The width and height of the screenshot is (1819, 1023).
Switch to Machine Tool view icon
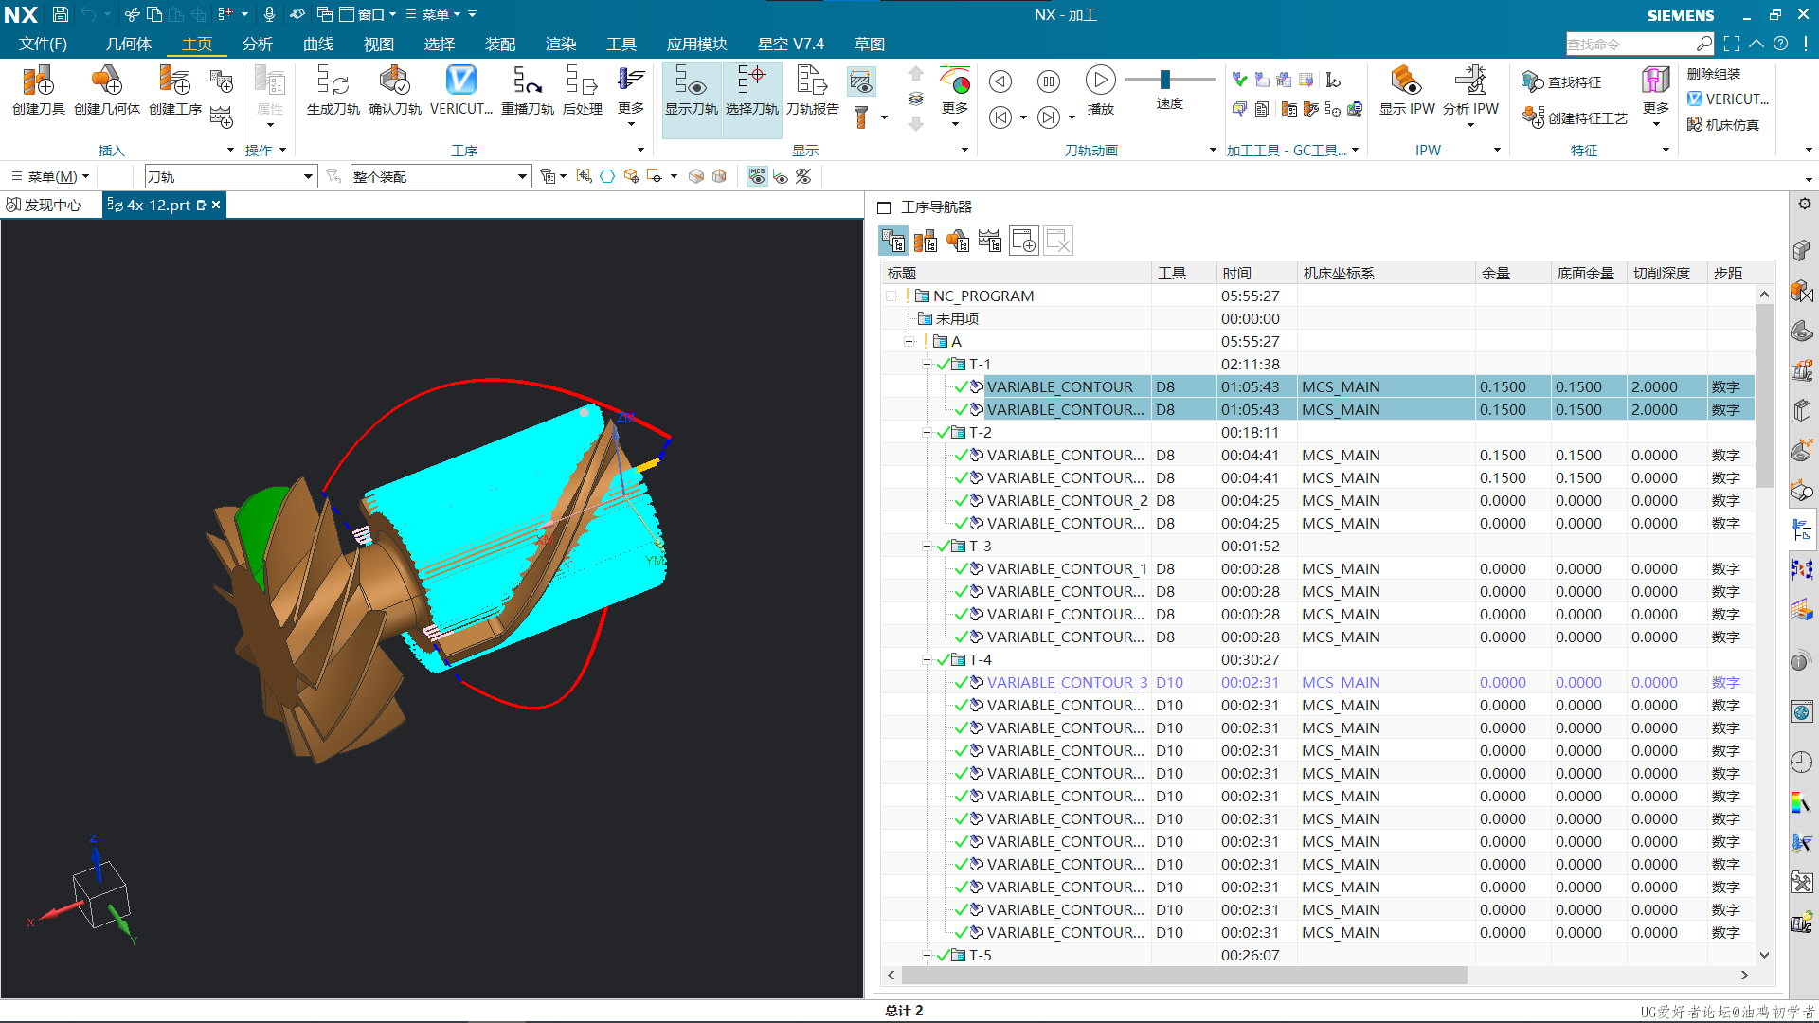926,241
